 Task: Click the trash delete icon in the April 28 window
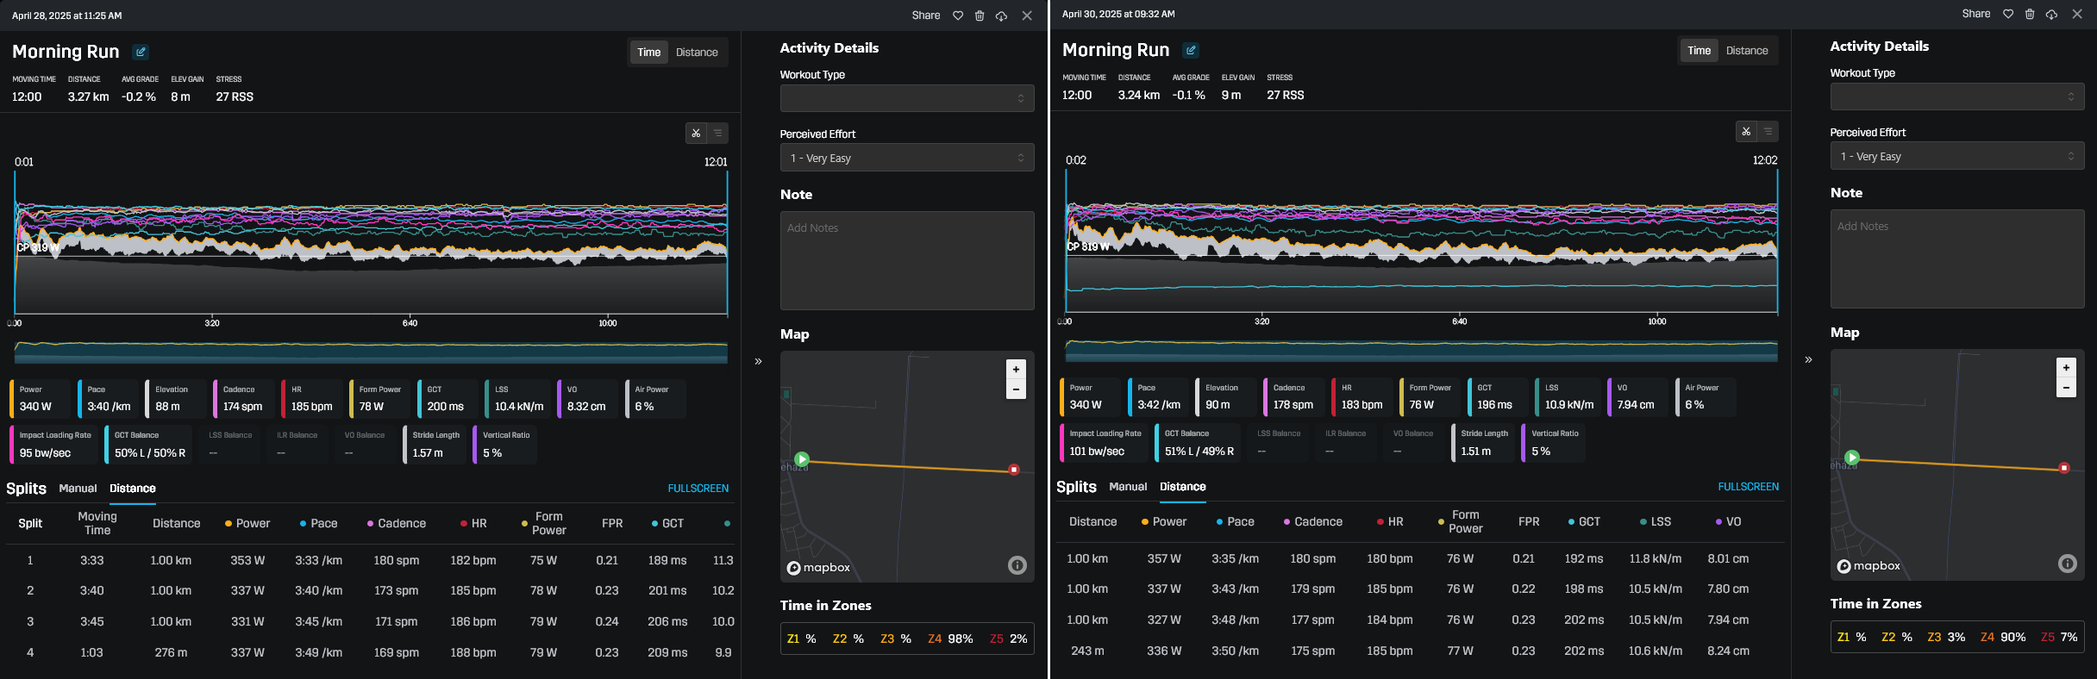pos(980,16)
